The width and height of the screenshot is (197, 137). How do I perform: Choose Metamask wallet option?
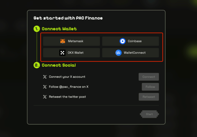tap(72, 41)
